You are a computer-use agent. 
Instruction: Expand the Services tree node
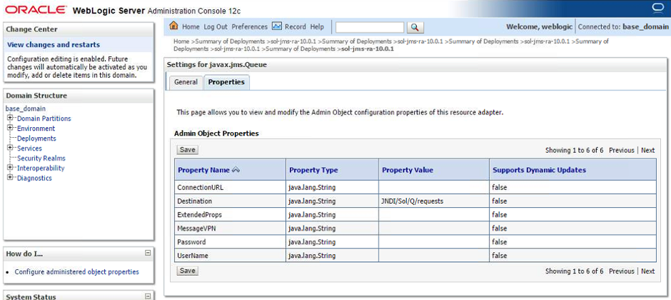[11, 149]
